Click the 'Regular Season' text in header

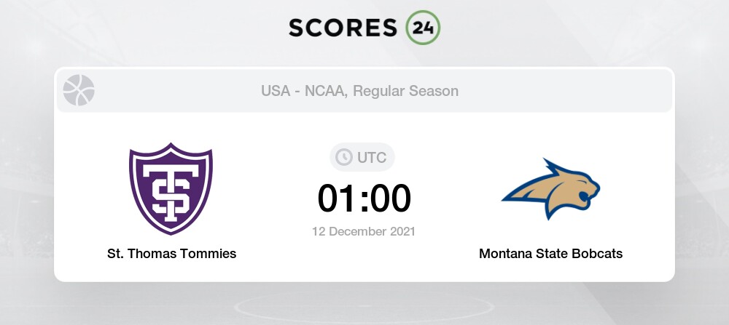[405, 91]
